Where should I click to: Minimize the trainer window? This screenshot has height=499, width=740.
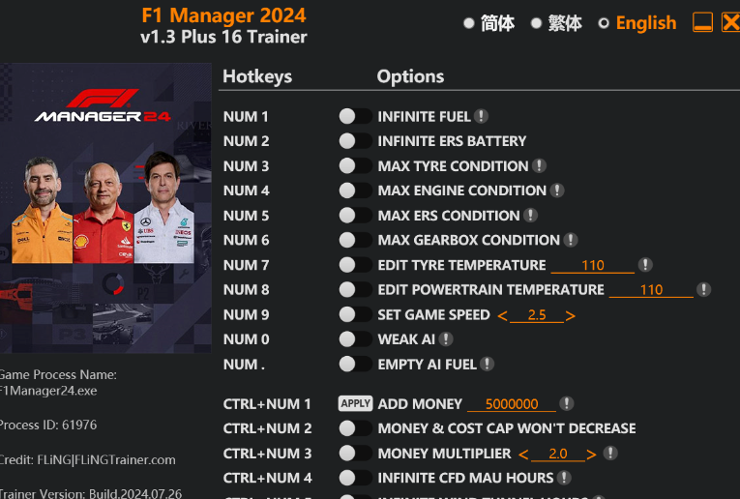click(703, 22)
